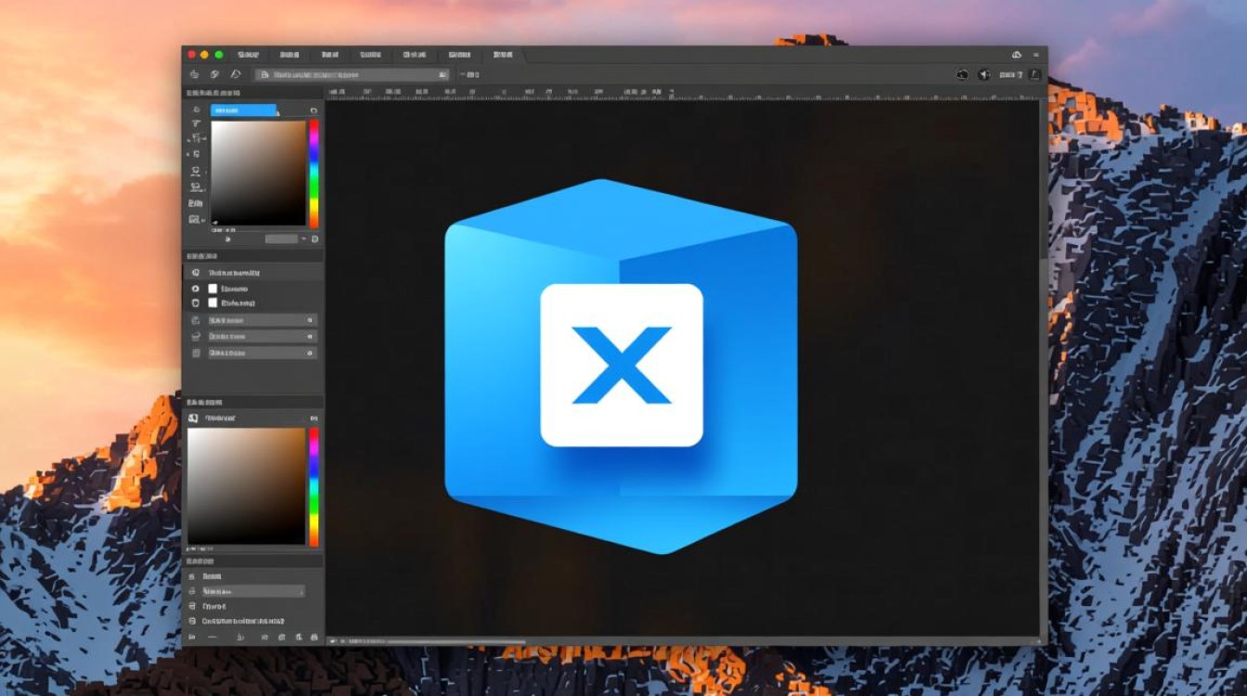This screenshot has height=696, width=1247.
Task: Click the blue highlighted button above upper color picker
Action: [x=243, y=110]
